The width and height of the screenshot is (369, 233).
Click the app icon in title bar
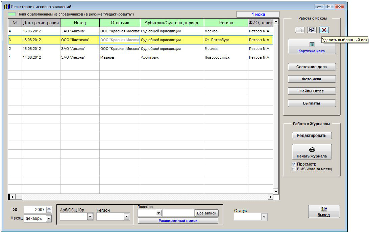click(x=7, y=7)
